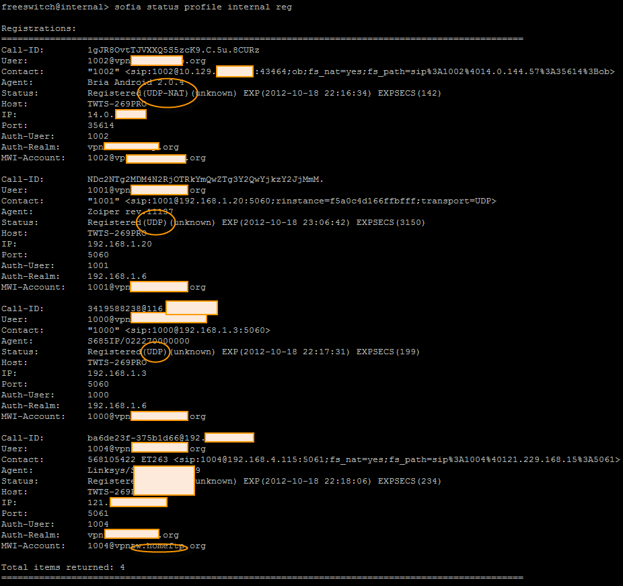Click the circled UDP-NAT status for user 1002
Image resolution: width=623 pixels, height=586 pixels.
click(x=166, y=93)
